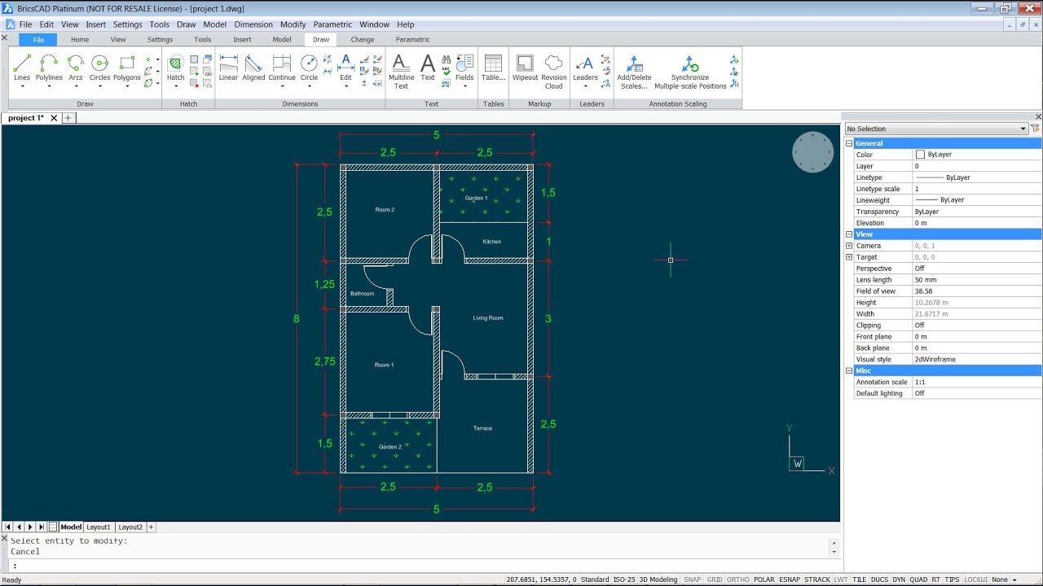Click the blue File button
This screenshot has height=586, width=1043.
[x=38, y=39]
